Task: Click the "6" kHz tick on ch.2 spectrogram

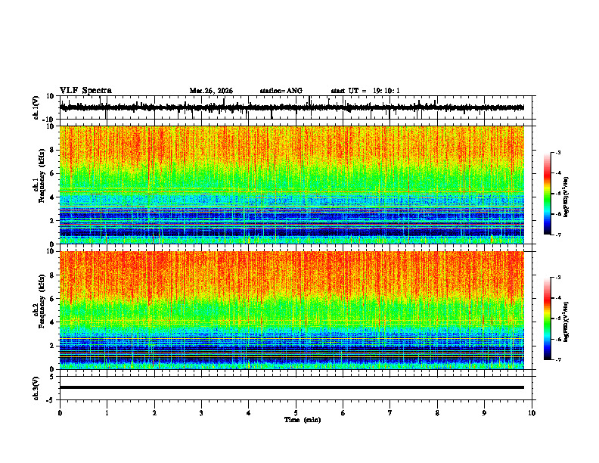Action: click(x=53, y=298)
